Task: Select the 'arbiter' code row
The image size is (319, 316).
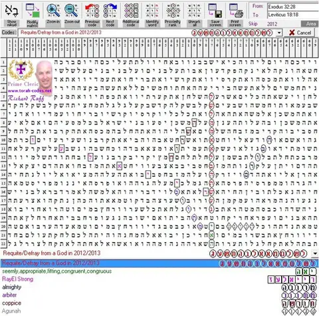Action: (159, 295)
